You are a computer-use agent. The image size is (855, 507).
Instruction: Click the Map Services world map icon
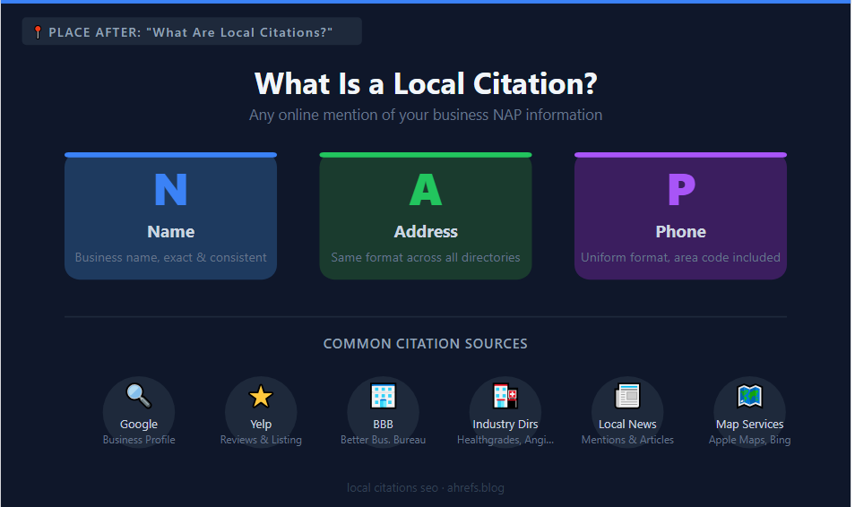point(750,396)
